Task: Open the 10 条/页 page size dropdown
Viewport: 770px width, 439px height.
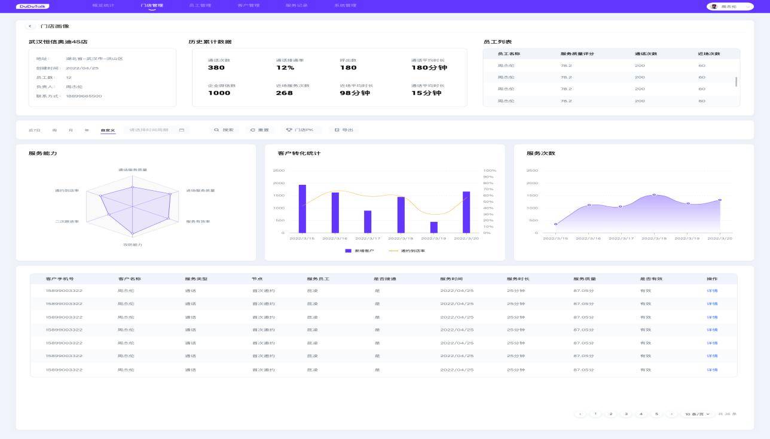Action: point(698,414)
